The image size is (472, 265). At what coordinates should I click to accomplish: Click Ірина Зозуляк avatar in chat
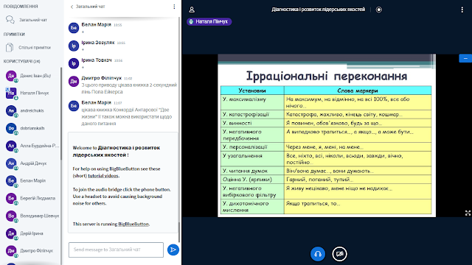pos(74,46)
